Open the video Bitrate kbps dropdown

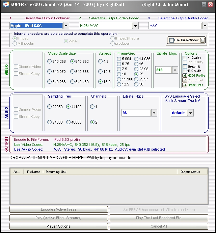(175, 70)
